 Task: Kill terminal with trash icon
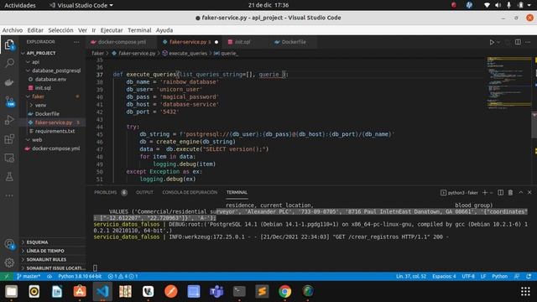coord(510,192)
